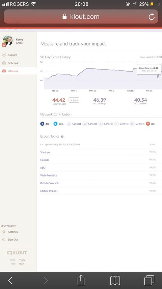
Task: Open the About link
Action: point(21,264)
